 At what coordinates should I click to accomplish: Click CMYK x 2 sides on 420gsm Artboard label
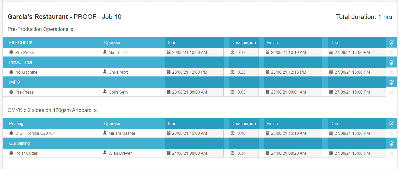pyautogui.click(x=49, y=110)
